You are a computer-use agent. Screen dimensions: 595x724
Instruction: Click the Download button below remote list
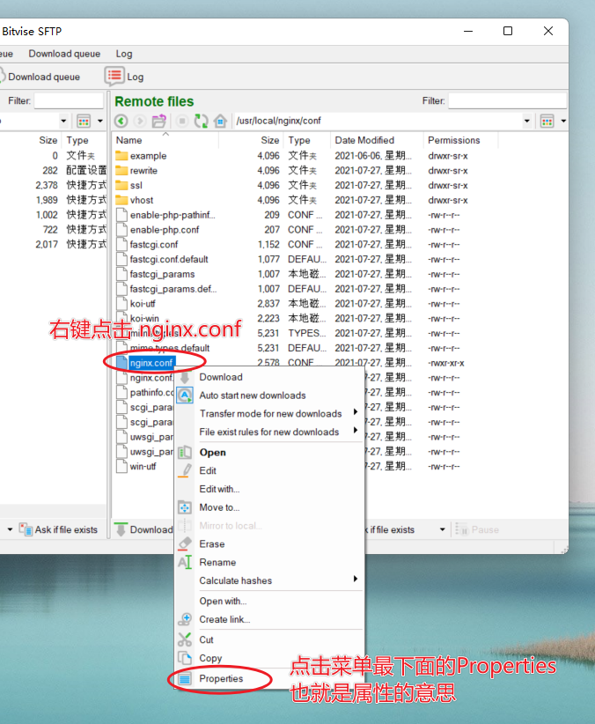tap(144, 529)
